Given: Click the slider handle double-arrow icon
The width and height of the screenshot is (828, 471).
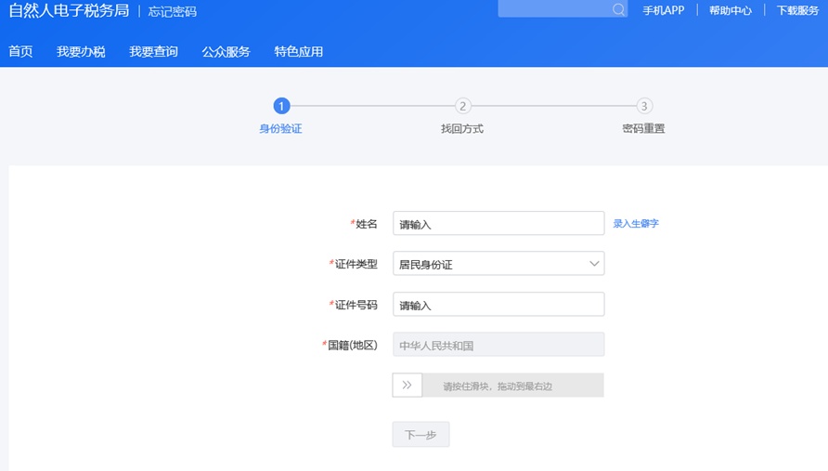Looking at the screenshot, I should click(407, 385).
